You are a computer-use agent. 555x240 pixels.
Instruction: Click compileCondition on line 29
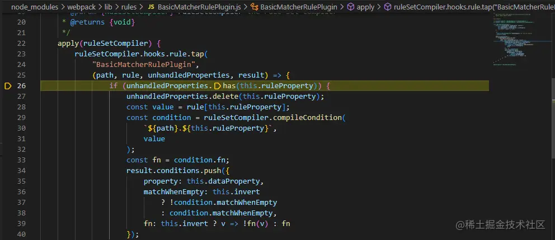point(308,118)
